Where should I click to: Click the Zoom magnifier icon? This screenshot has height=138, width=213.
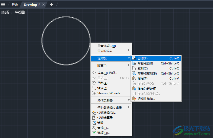click(x=94, y=88)
